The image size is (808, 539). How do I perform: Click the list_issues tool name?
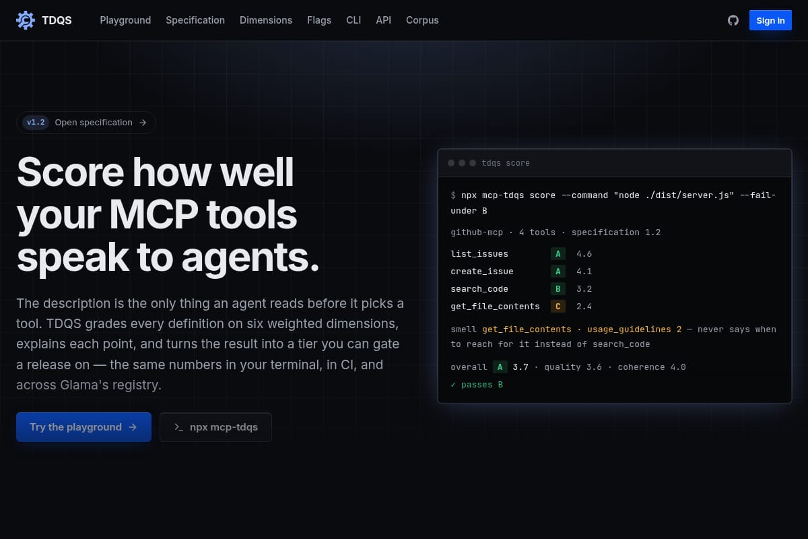pos(479,254)
